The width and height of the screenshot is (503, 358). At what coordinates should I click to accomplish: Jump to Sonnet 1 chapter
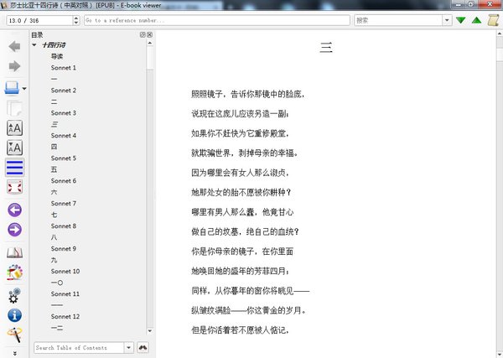[x=64, y=68]
